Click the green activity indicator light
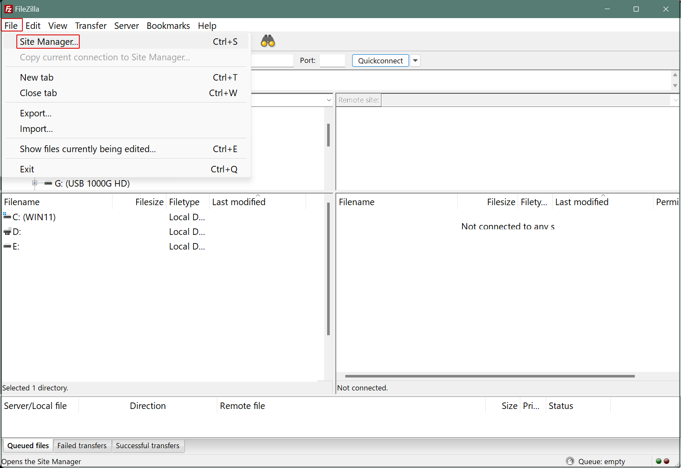The height and width of the screenshot is (468, 681). click(659, 461)
